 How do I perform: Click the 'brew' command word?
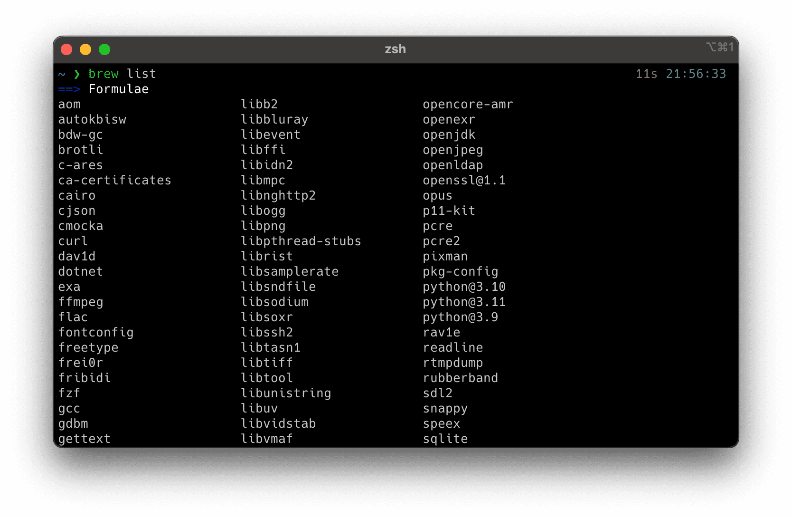(x=104, y=74)
